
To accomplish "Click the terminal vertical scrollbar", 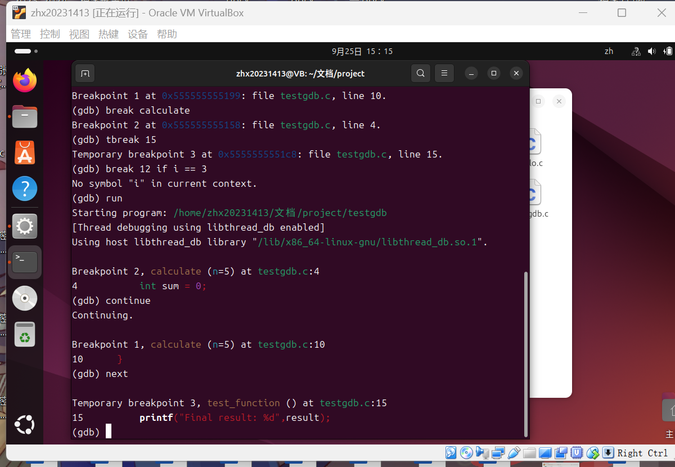I will tap(526, 354).
